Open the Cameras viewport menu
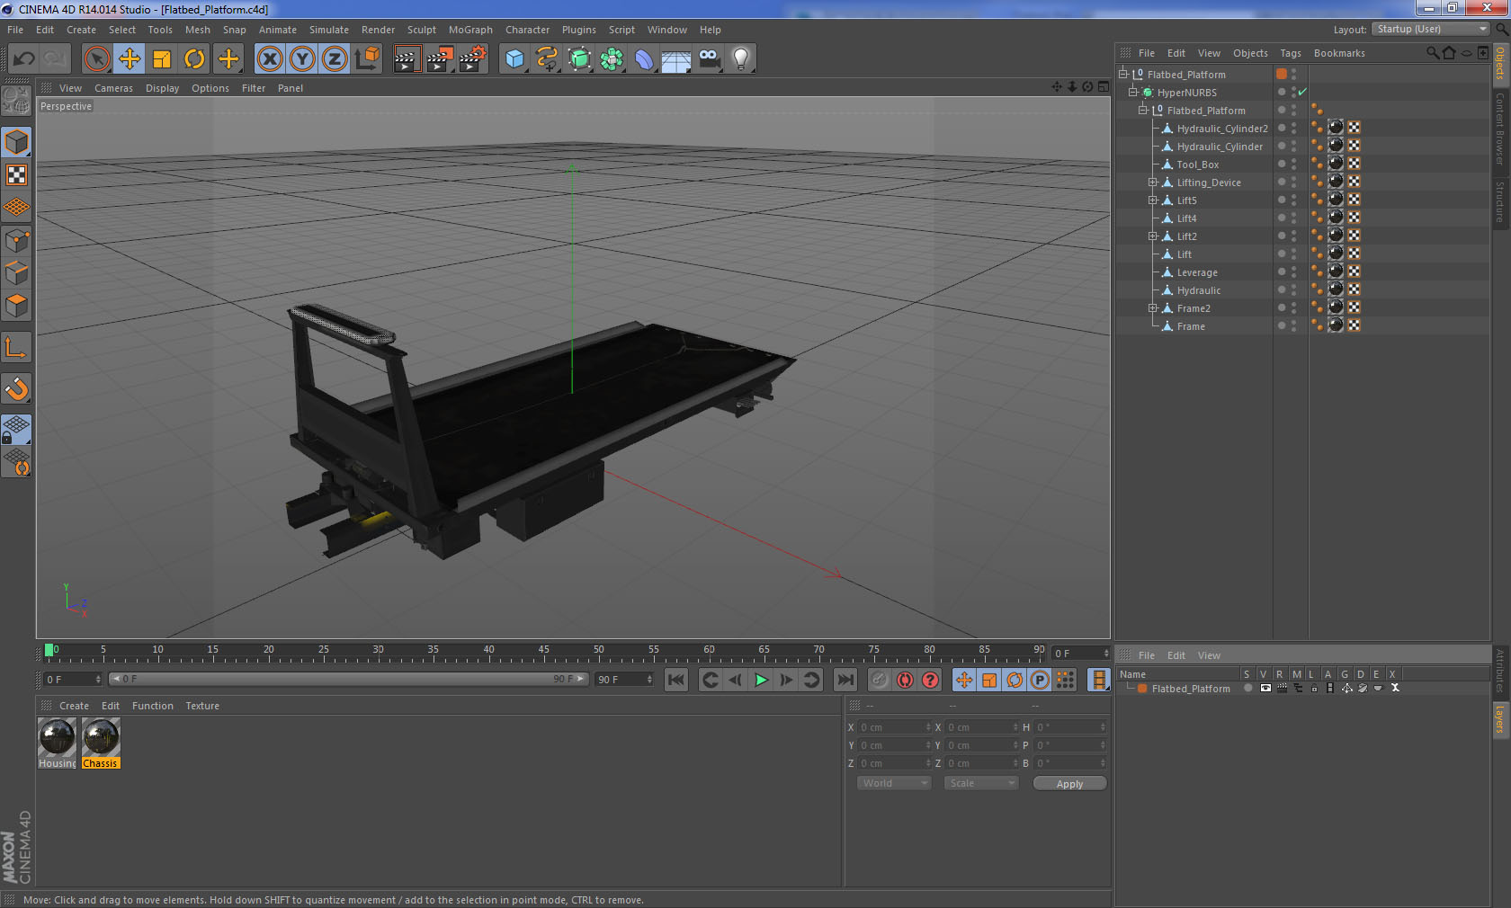This screenshot has height=908, width=1511. tap(113, 88)
